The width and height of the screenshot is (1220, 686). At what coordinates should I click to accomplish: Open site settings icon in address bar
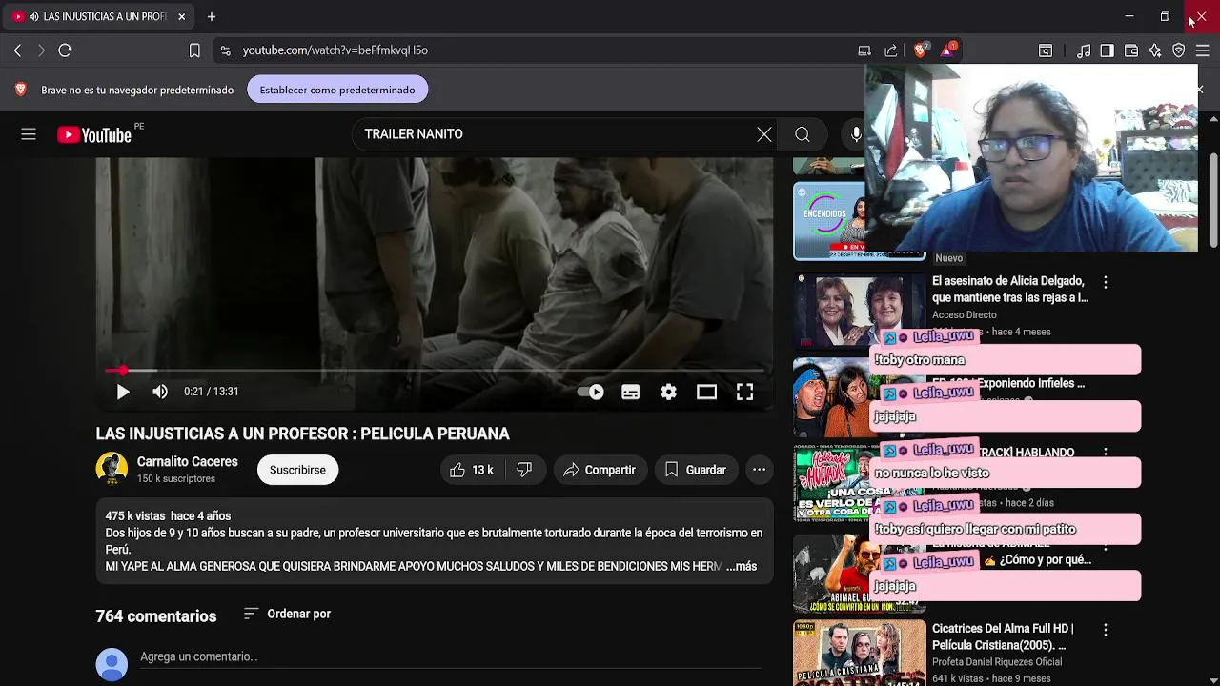(x=225, y=50)
